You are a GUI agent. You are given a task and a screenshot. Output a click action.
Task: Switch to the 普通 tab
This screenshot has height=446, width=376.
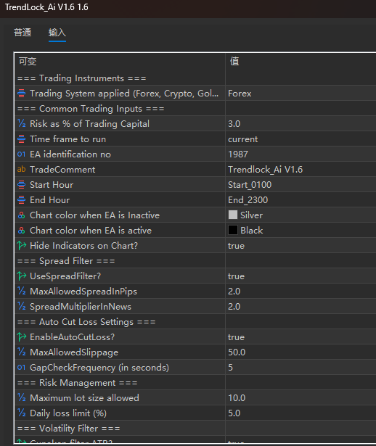coord(23,33)
